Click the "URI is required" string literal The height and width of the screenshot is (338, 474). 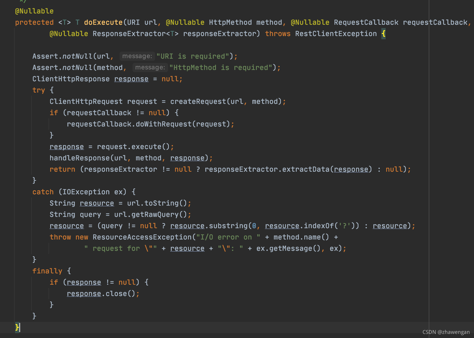coord(193,56)
